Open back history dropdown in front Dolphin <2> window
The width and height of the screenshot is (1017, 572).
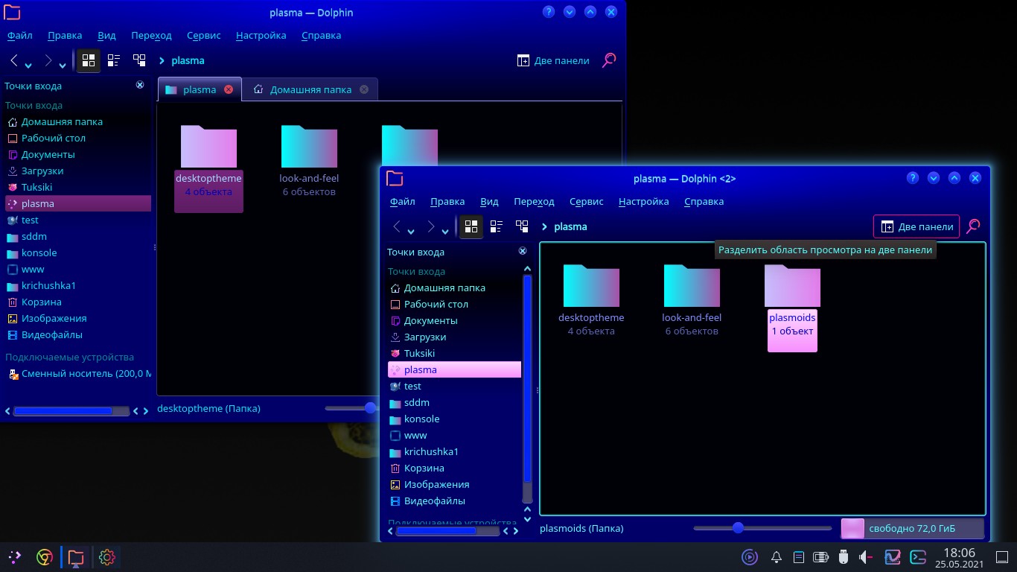tap(411, 232)
